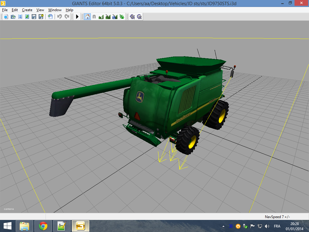Screen dimensions: 309x232
Task: Open File Explorer from the taskbar
Action: [24, 226]
